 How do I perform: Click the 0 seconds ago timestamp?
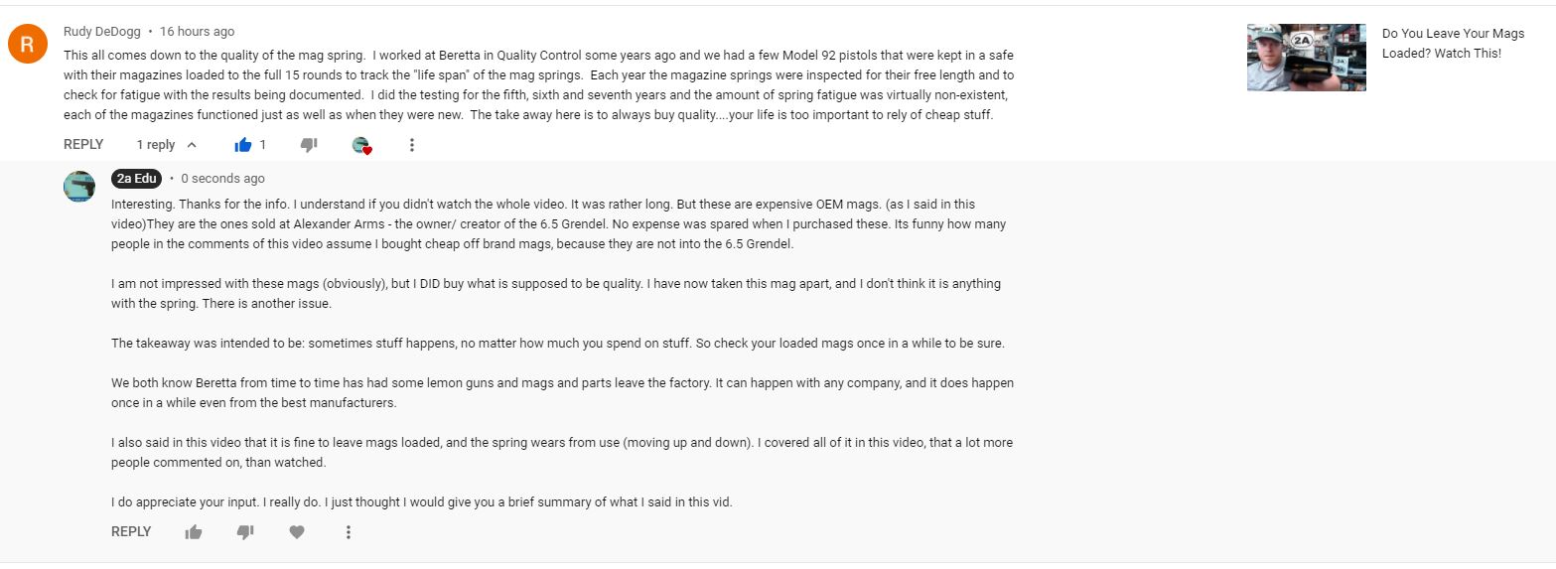click(222, 179)
